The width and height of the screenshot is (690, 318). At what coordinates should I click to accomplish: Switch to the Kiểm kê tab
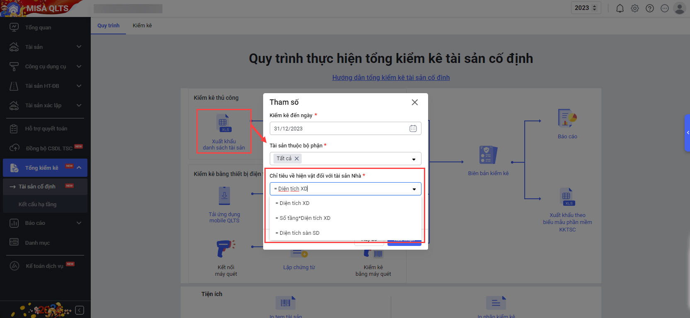(142, 26)
